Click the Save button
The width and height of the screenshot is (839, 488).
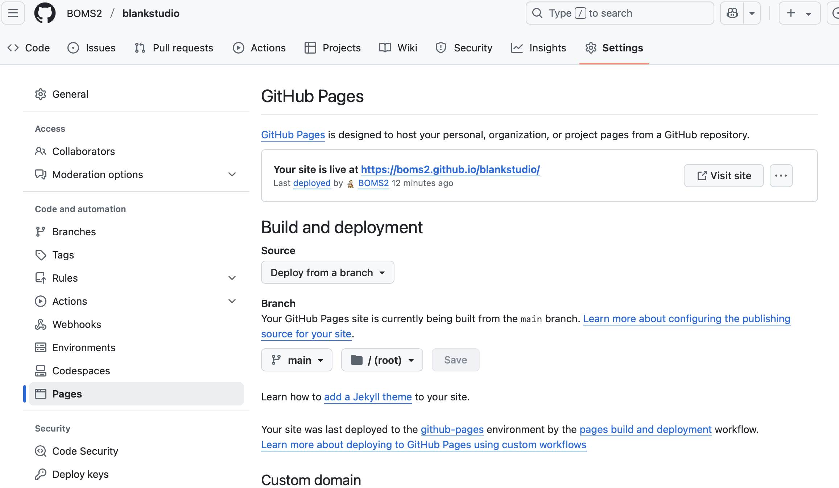tap(456, 360)
